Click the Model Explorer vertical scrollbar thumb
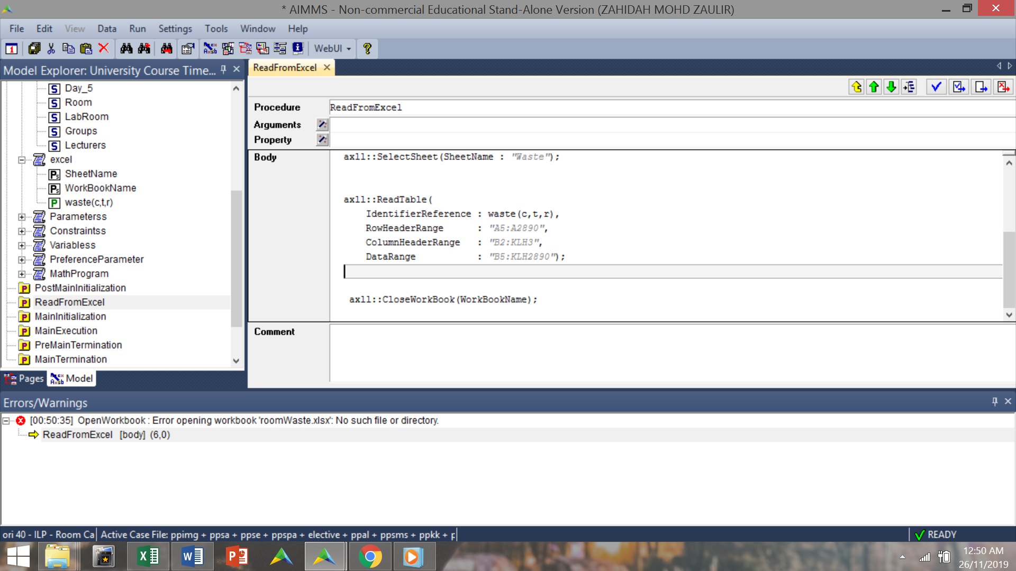The width and height of the screenshot is (1016, 571). 236,258
